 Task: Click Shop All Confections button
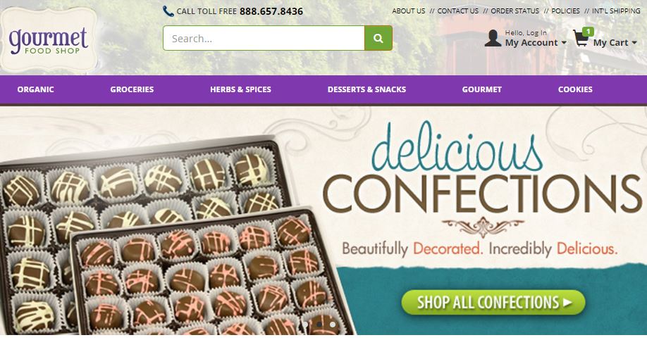pyautogui.click(x=493, y=303)
